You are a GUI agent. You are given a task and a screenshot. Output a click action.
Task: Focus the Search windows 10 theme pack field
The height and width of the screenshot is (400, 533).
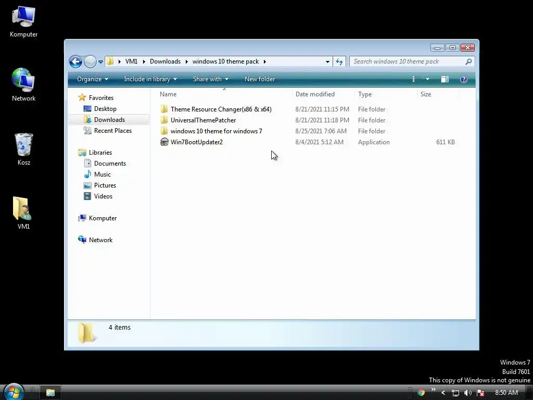412,61
